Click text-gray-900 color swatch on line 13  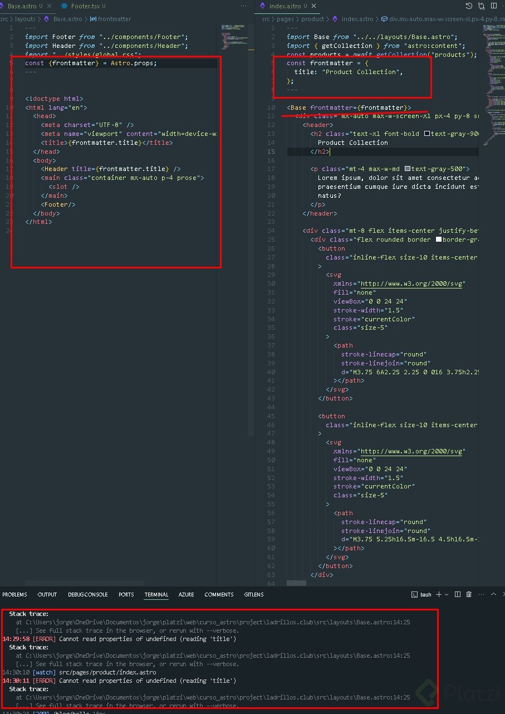coord(426,134)
